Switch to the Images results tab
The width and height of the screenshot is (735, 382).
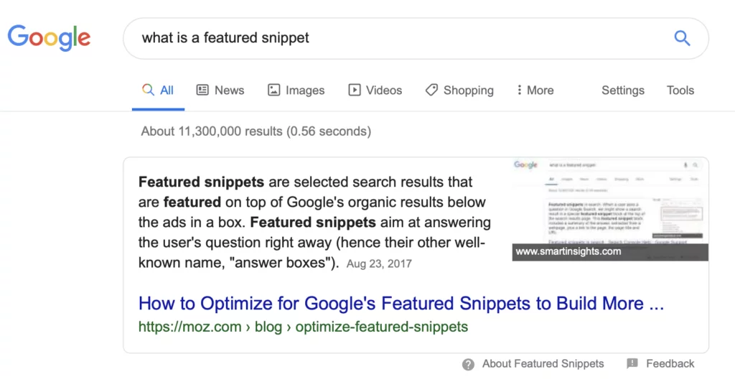304,90
